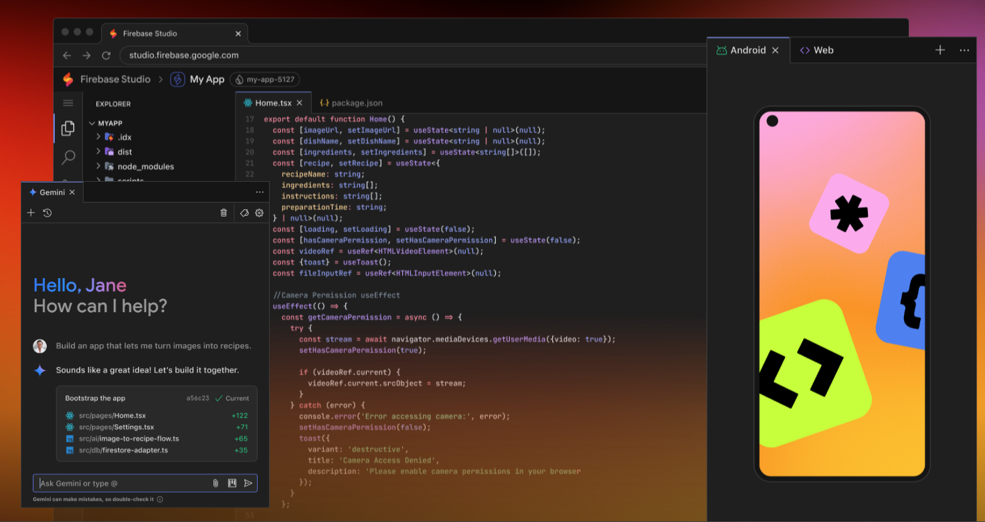The width and height of the screenshot is (985, 522).
Task: Click the eraser icon in Gemini toolbar
Action: click(244, 213)
